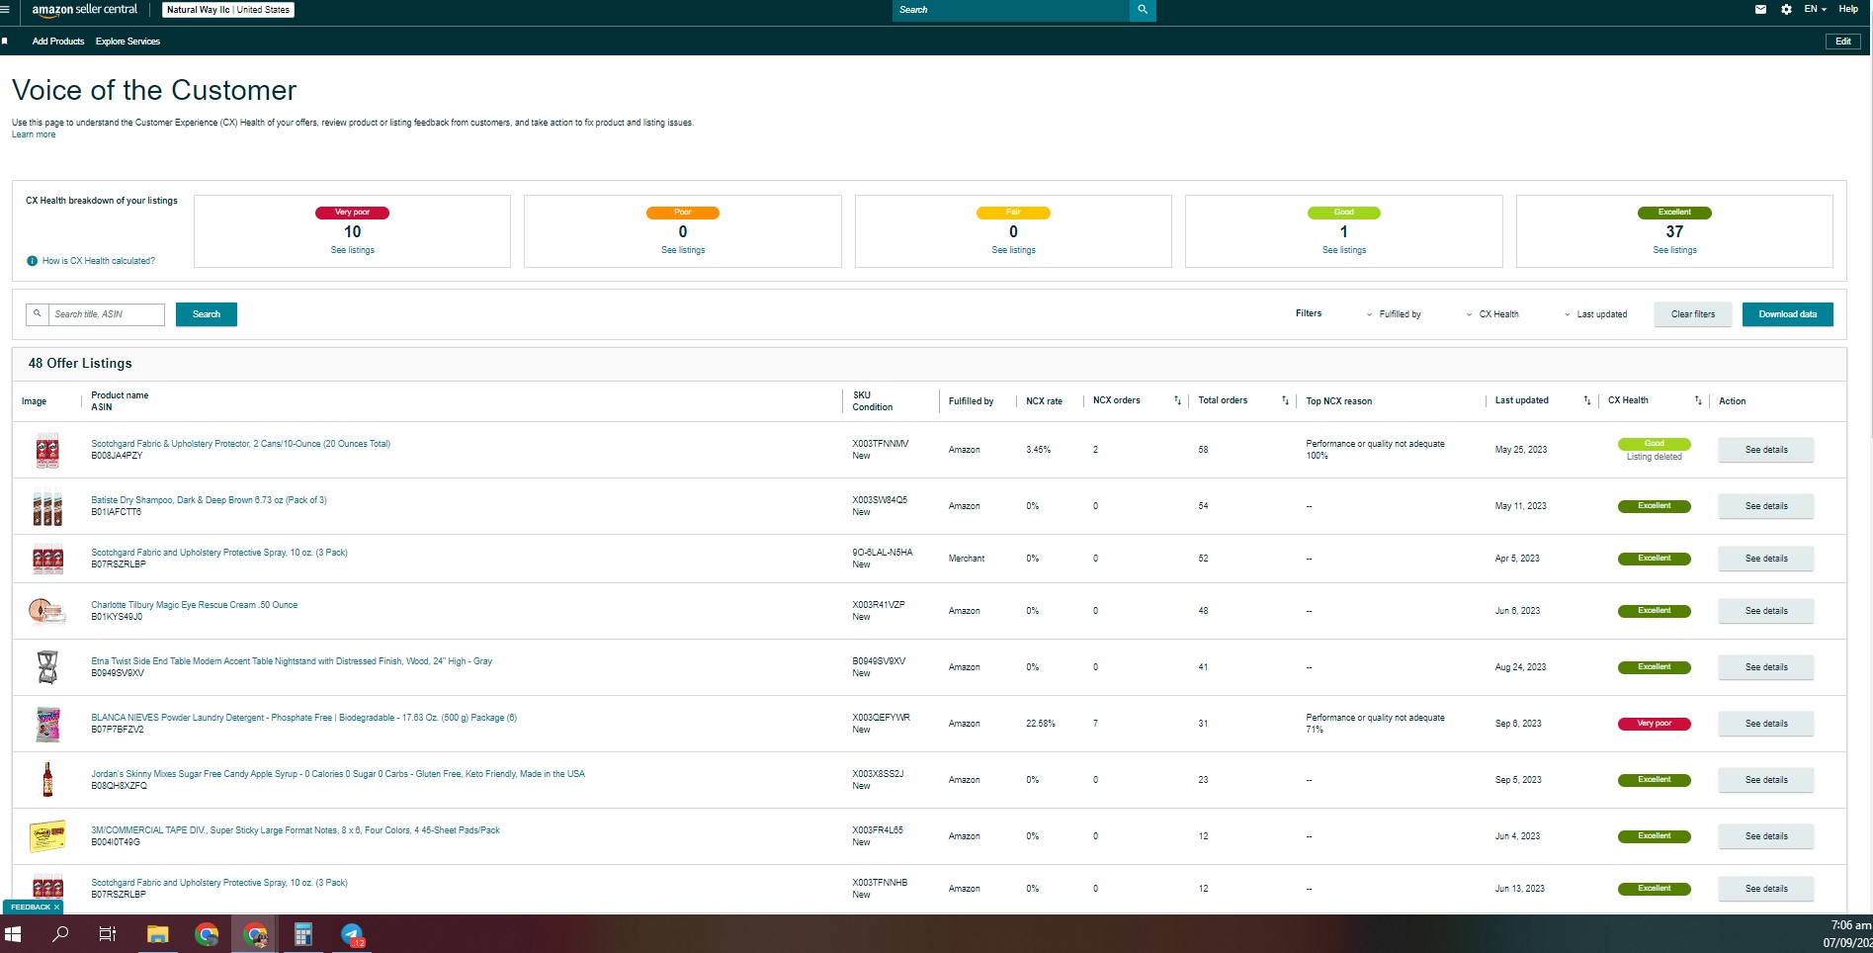Open Task View on the taskbar
The height and width of the screenshot is (953, 1873).
(108, 933)
